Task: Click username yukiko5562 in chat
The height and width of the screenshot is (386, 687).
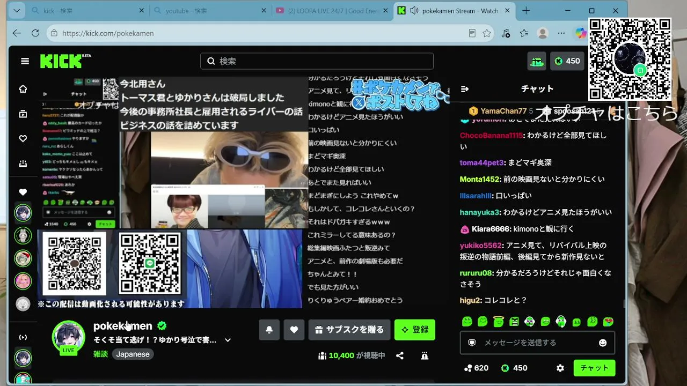Action: (481, 246)
